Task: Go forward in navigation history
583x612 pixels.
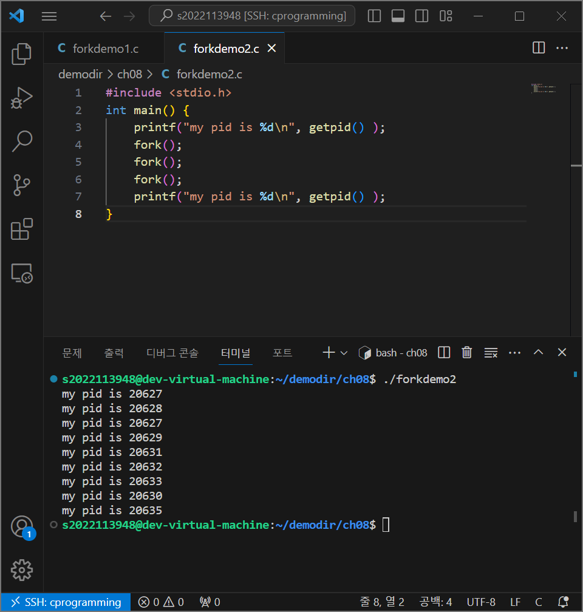Action: [129, 16]
